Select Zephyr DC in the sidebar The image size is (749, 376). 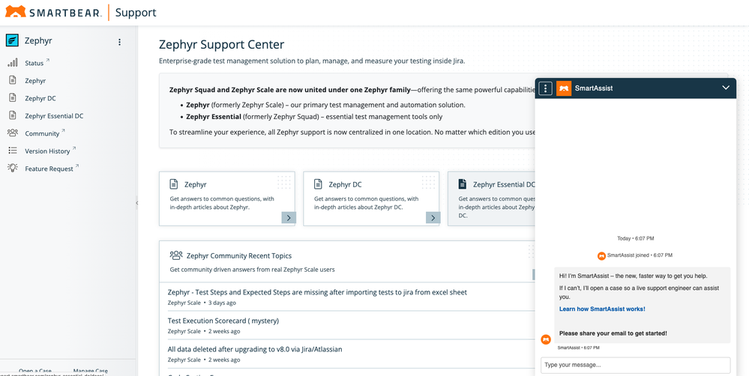[x=40, y=98]
